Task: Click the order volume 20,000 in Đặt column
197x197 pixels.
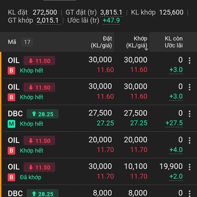Action: pos(100,140)
